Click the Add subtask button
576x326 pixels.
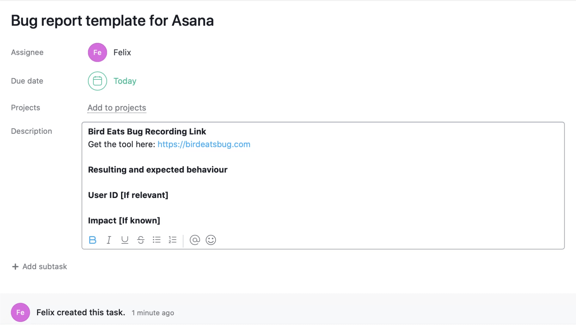tap(40, 267)
